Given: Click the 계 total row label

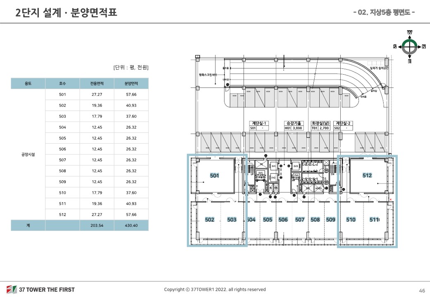Looking at the screenshot, I should [x=28, y=225].
